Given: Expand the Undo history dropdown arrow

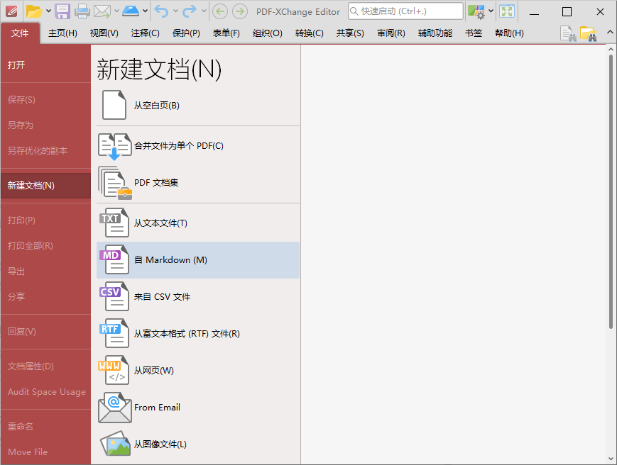Looking at the screenshot, I should point(176,11).
